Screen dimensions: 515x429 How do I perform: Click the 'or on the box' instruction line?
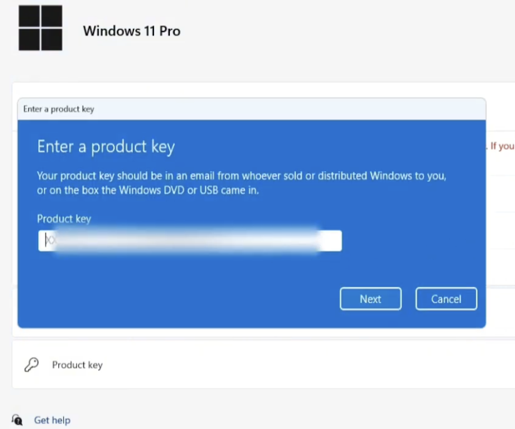pyautogui.click(x=147, y=190)
